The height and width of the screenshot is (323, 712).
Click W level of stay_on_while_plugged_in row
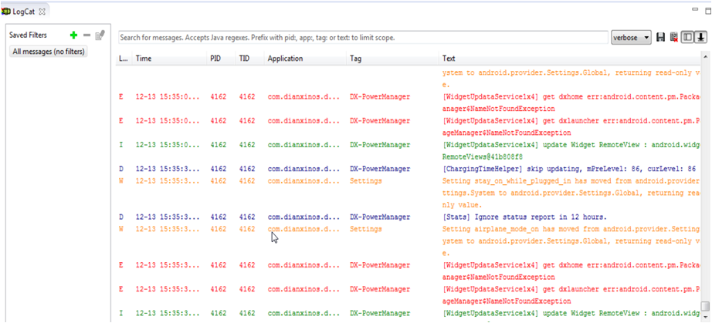pos(121,181)
